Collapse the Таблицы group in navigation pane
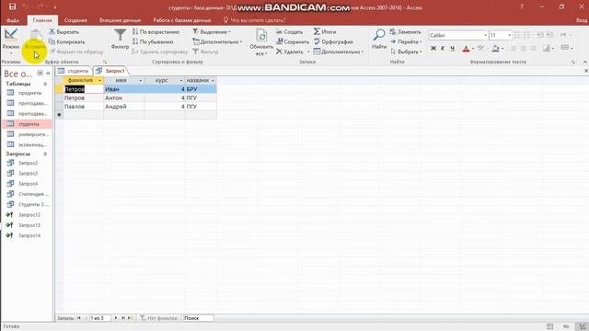The width and height of the screenshot is (589, 331). point(45,84)
